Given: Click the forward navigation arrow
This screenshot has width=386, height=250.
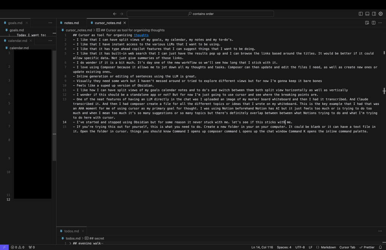Looking at the screenshot, I should click(x=121, y=14).
